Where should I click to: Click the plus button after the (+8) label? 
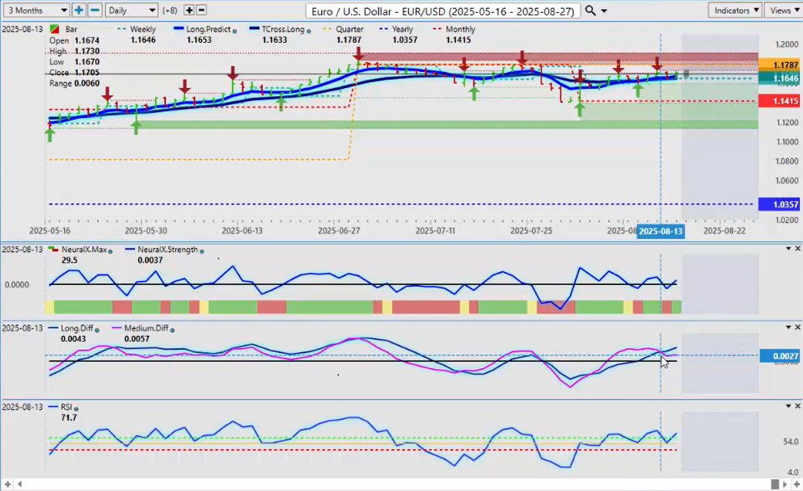[189, 10]
